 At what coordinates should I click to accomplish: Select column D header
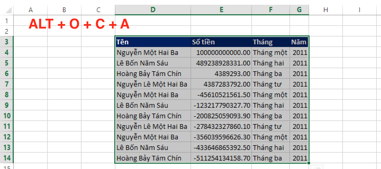point(153,10)
